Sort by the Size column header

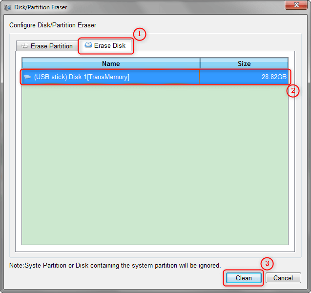244,63
